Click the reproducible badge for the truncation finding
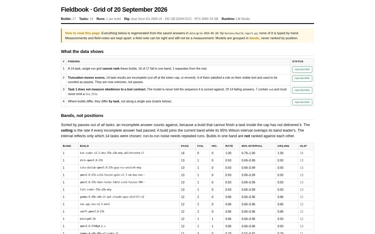375x234 pixels. [x=302, y=78]
